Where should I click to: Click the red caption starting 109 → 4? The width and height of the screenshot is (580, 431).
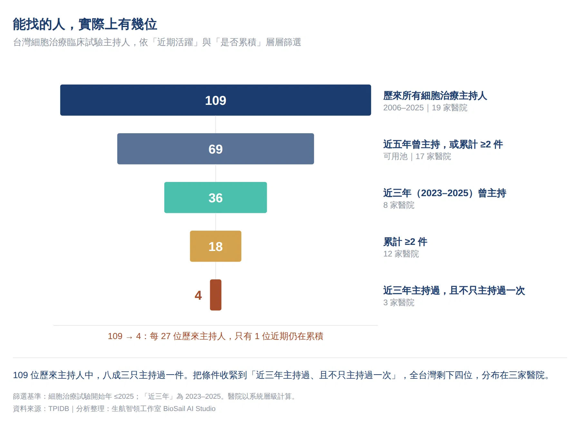tap(216, 336)
